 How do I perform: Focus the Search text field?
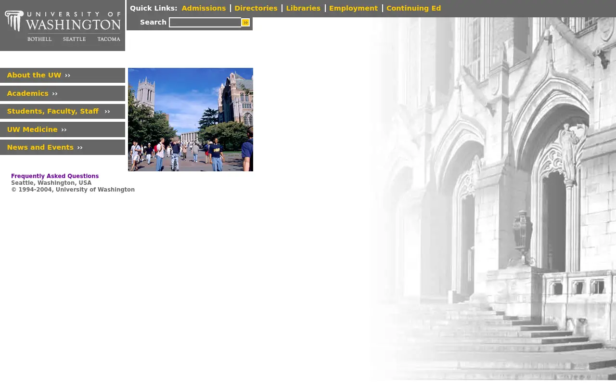[205, 23]
